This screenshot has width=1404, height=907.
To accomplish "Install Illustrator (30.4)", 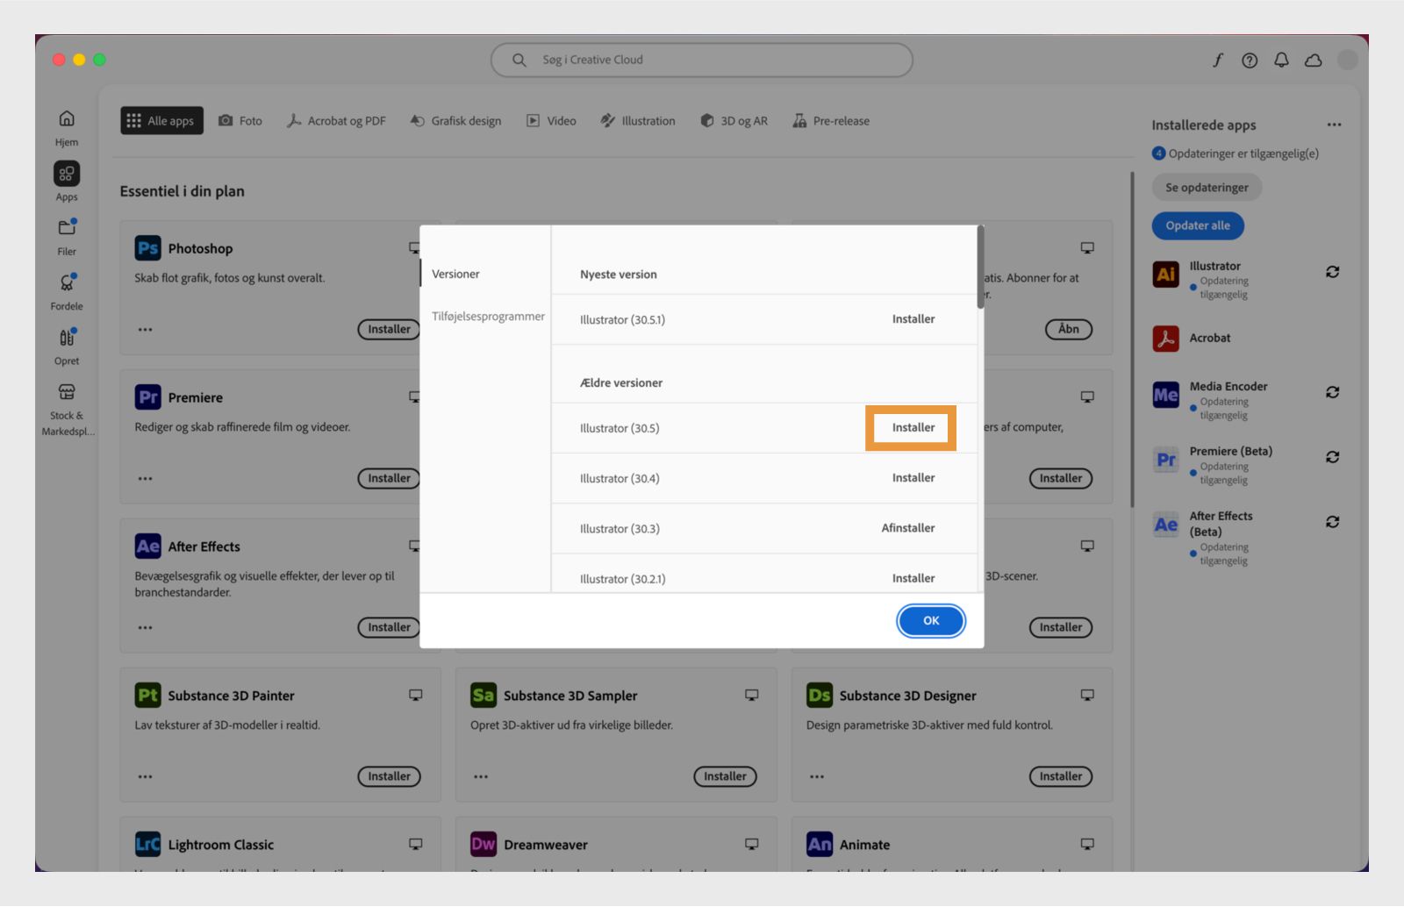I will pyautogui.click(x=913, y=478).
